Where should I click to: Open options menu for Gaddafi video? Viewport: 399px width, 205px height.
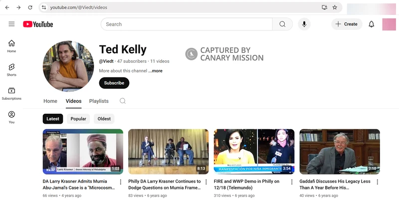click(377, 182)
